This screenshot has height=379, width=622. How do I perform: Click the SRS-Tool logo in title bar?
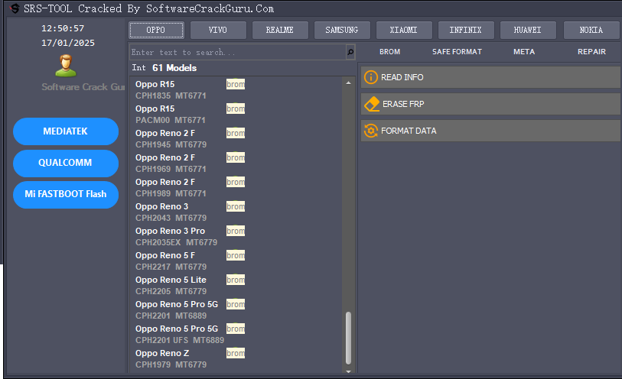(x=15, y=8)
